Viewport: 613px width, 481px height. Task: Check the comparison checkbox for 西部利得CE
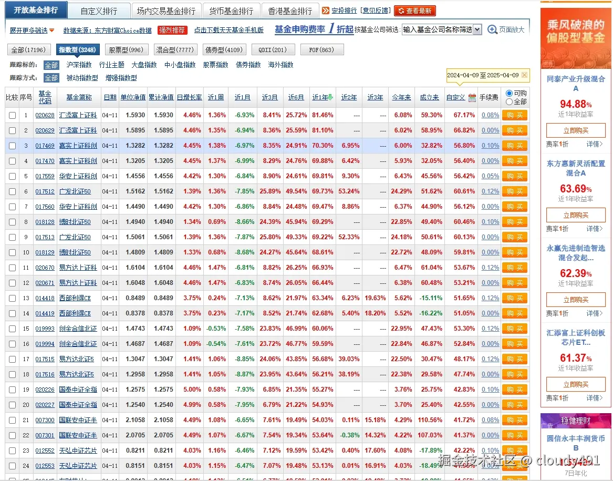pos(13,298)
